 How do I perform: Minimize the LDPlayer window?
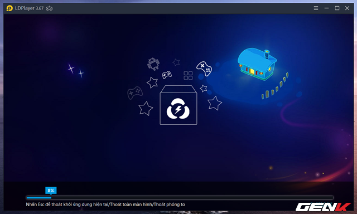click(326, 8)
